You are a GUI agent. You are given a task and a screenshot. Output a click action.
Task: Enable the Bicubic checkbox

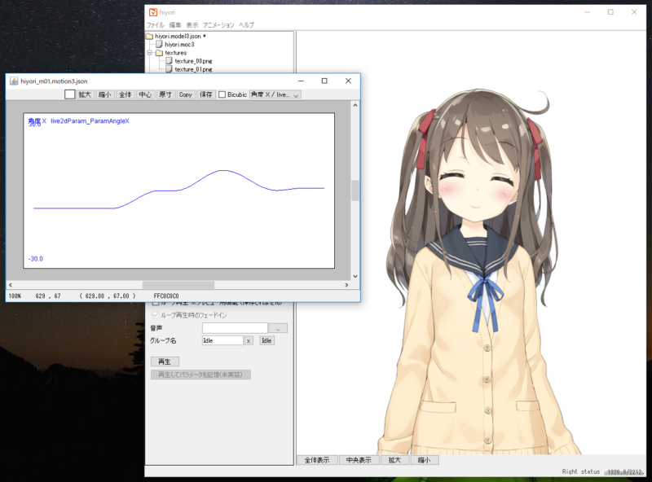click(x=222, y=94)
